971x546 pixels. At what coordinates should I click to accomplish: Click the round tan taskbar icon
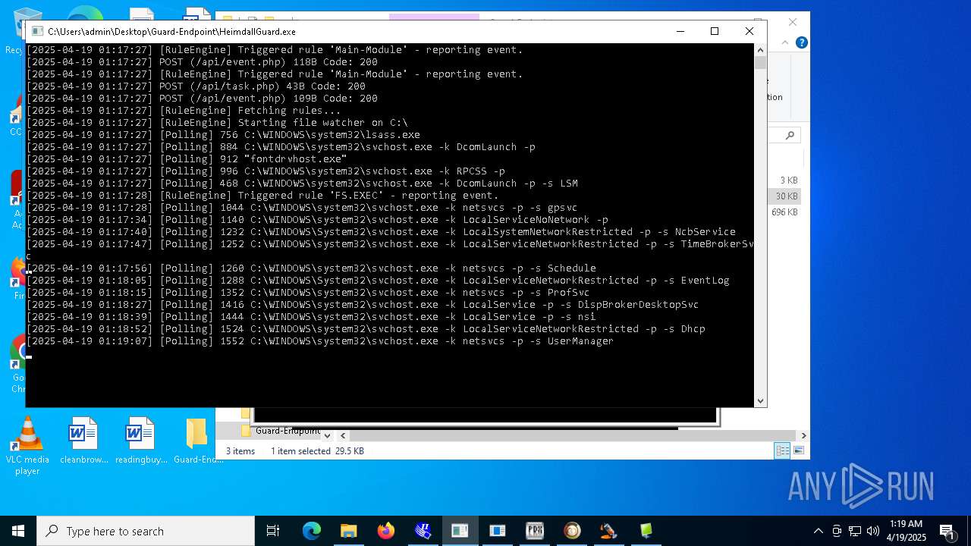[x=572, y=531]
